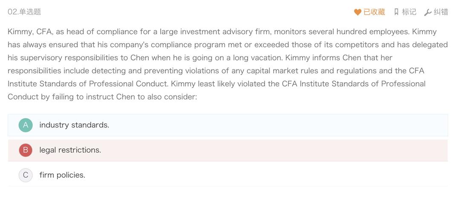Select the green A option circle
469x202 pixels.
point(26,125)
